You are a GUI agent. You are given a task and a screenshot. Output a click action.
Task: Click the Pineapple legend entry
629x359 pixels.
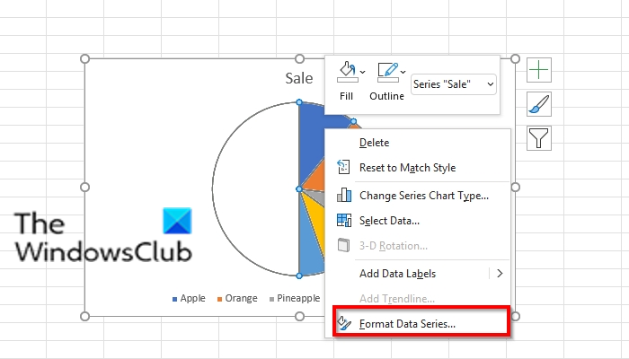(295, 299)
